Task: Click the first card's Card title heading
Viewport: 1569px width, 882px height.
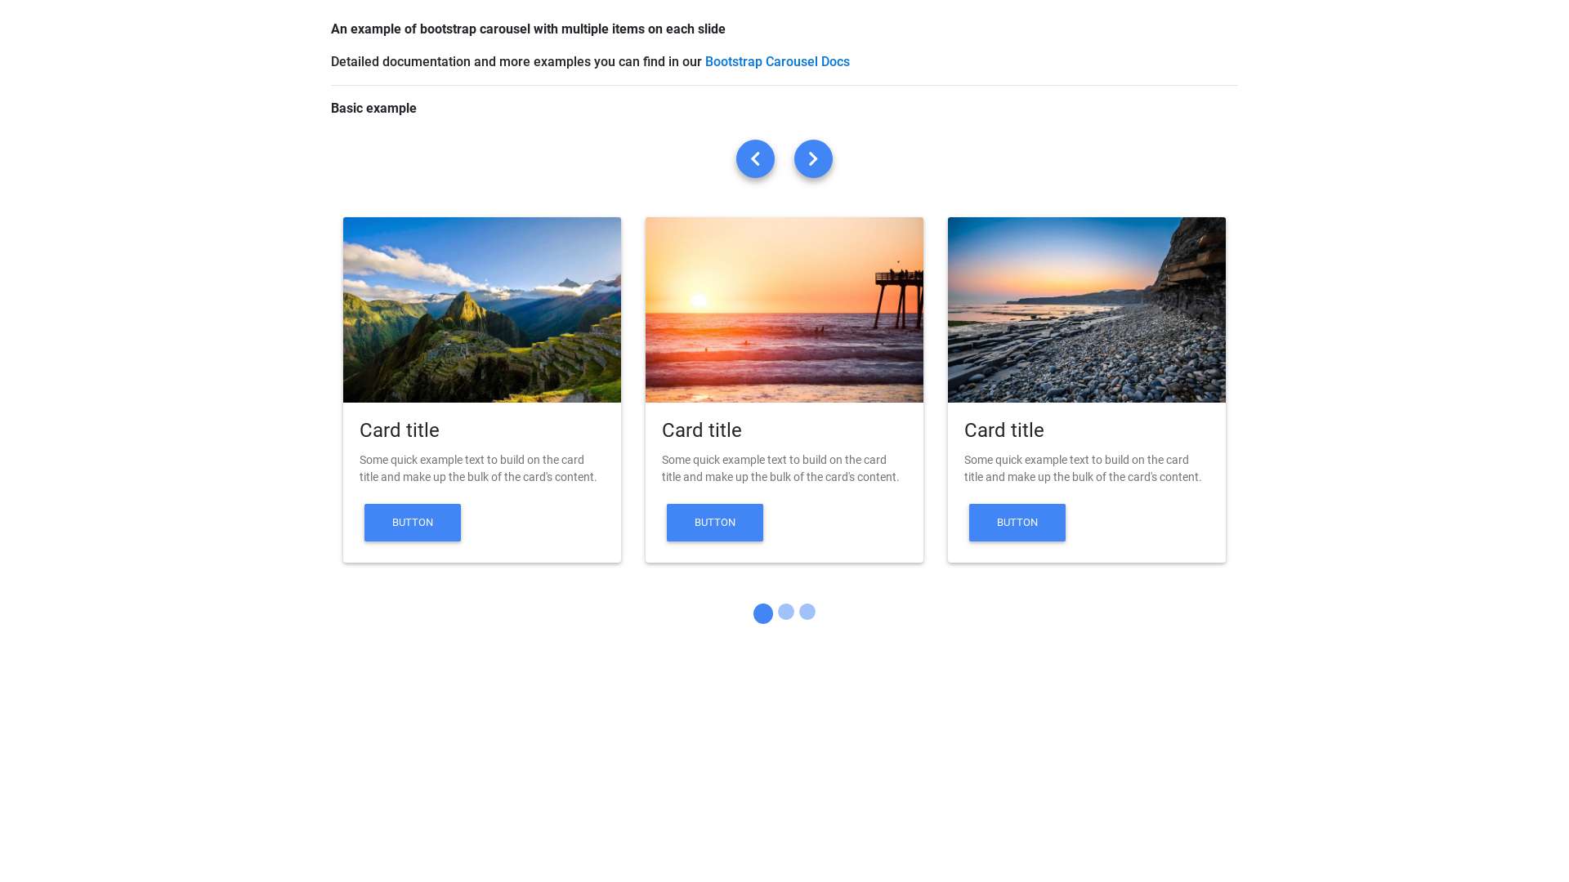Action: [400, 430]
